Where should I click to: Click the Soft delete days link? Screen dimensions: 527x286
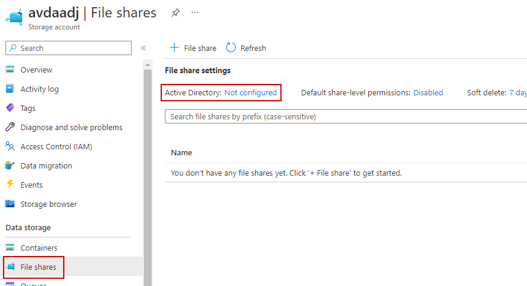coord(517,93)
